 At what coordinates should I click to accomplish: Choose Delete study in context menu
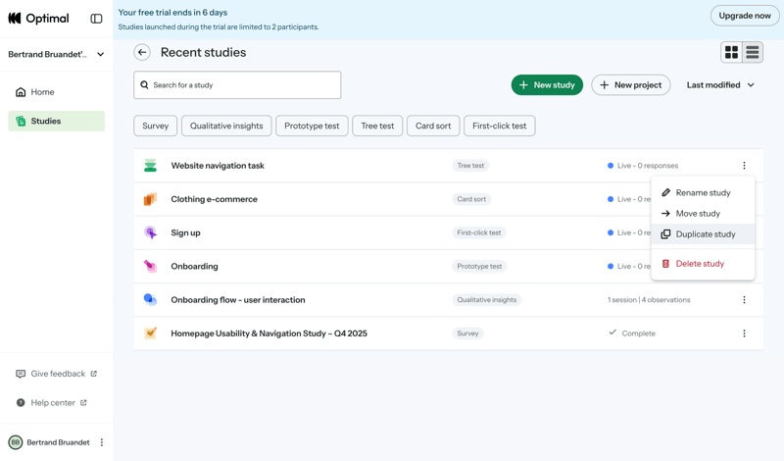click(700, 264)
